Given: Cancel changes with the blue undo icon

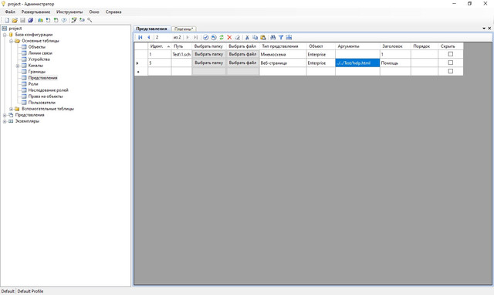Looking at the screenshot, I should 214,37.
